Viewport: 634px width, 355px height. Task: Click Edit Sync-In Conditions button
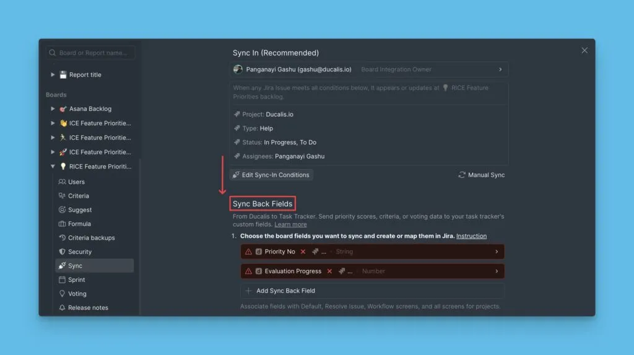(x=271, y=175)
